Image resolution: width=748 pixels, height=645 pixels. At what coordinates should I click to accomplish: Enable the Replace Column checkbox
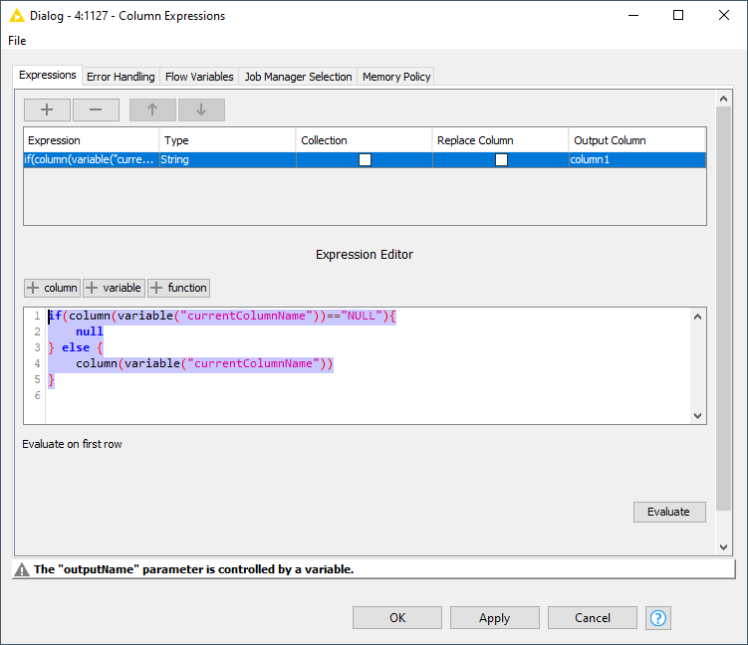click(x=501, y=159)
